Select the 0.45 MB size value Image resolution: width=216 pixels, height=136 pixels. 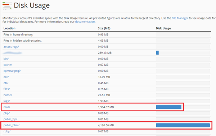tap(103, 83)
